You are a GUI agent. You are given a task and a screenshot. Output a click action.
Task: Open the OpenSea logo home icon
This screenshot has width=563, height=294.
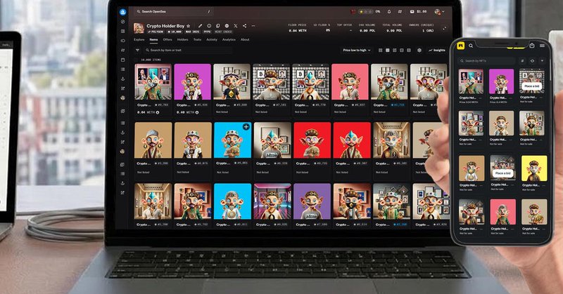point(122,12)
